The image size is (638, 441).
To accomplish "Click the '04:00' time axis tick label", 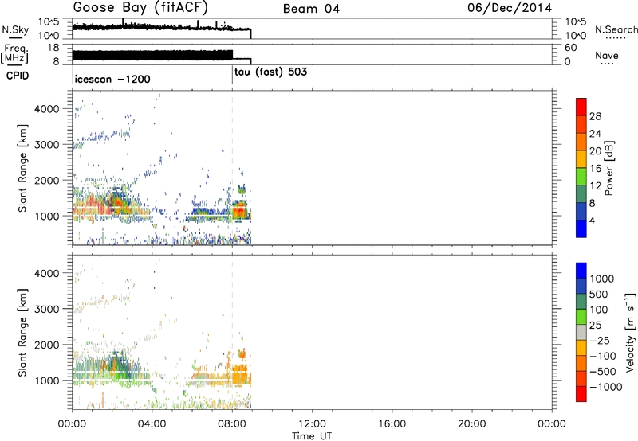I will point(152,423).
